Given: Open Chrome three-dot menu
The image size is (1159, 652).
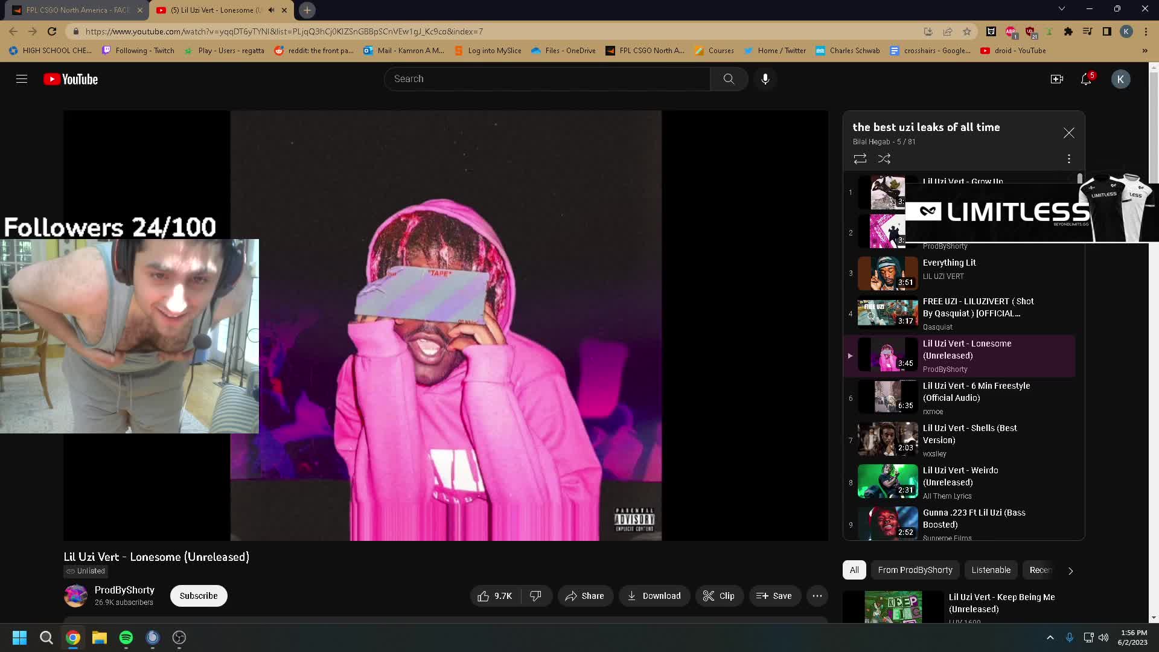Looking at the screenshot, I should (1145, 31).
